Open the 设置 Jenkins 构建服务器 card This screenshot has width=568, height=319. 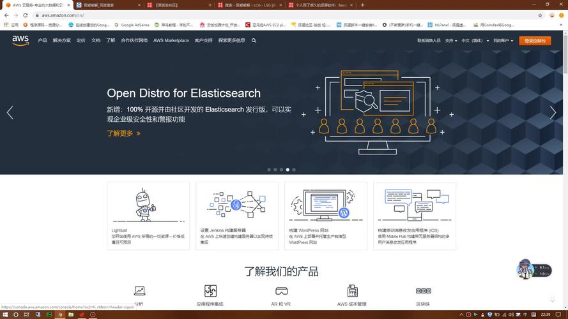(237, 216)
